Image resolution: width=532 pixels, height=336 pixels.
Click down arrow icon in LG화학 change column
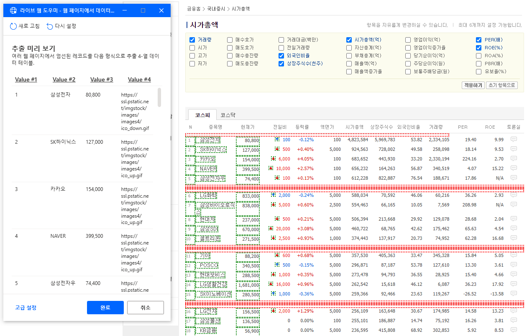(x=273, y=195)
